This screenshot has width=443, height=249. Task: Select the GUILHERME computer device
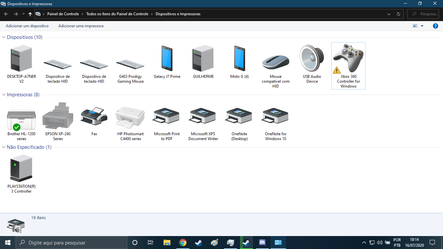click(203, 62)
